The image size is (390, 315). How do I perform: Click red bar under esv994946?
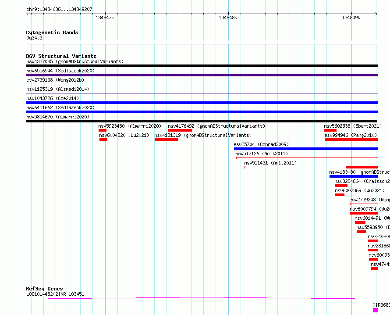point(351,140)
